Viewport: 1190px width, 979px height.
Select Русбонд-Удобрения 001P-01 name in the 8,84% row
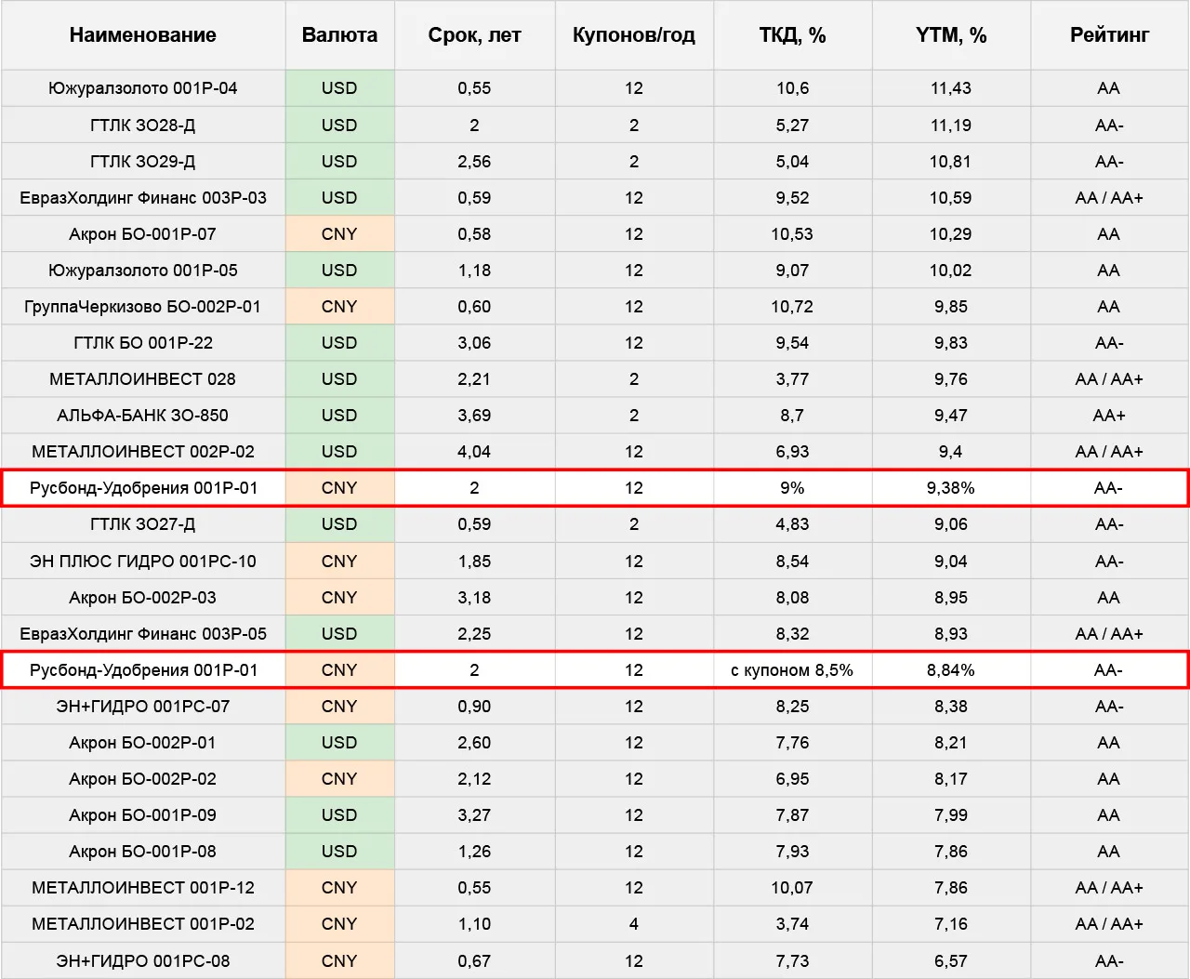(143, 669)
